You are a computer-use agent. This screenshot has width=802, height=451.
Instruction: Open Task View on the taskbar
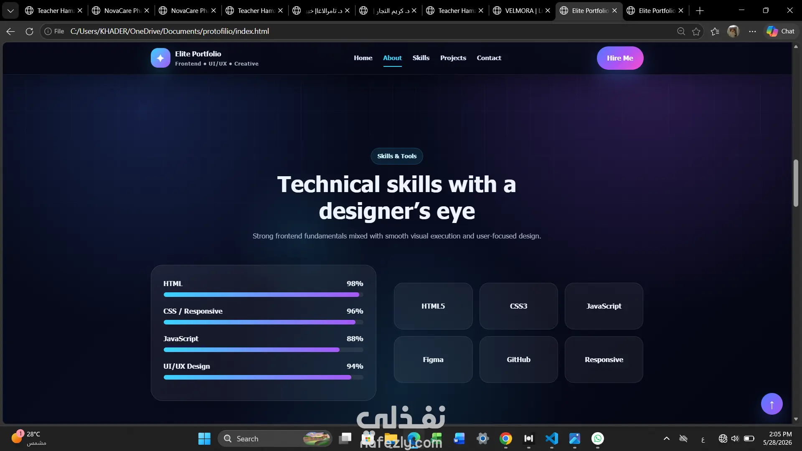[345, 438]
